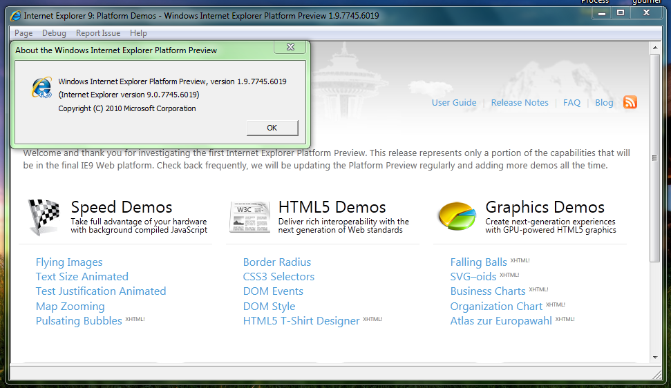Screen dimensions: 671x388
Task: Maximize the Platform Preview window
Action: 621,13
